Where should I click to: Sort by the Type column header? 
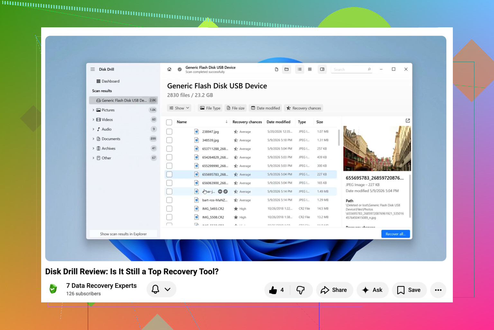click(302, 122)
